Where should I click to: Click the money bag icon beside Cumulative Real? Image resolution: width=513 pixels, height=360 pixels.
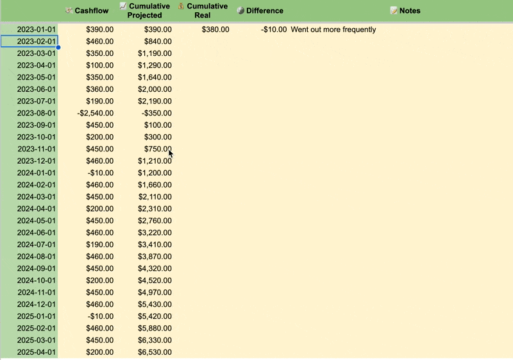[x=181, y=6]
